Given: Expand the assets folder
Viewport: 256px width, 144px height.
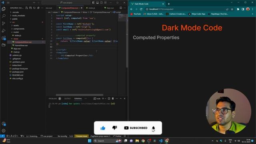Looking at the screenshot, I should click(x=16, y=26).
